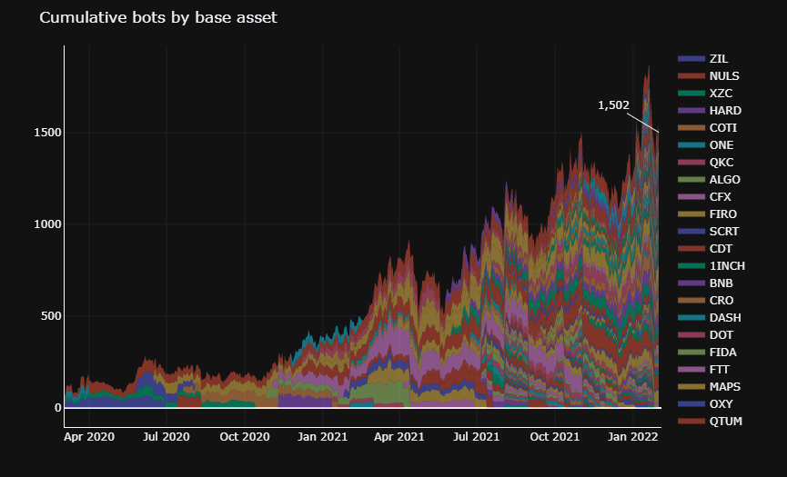Click the Apr 2021 axis label
The image size is (787, 477).
click(x=399, y=437)
